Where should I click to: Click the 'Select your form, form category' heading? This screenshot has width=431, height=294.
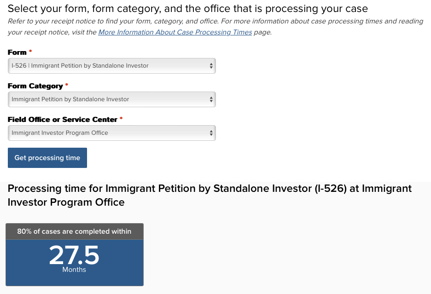[187, 8]
